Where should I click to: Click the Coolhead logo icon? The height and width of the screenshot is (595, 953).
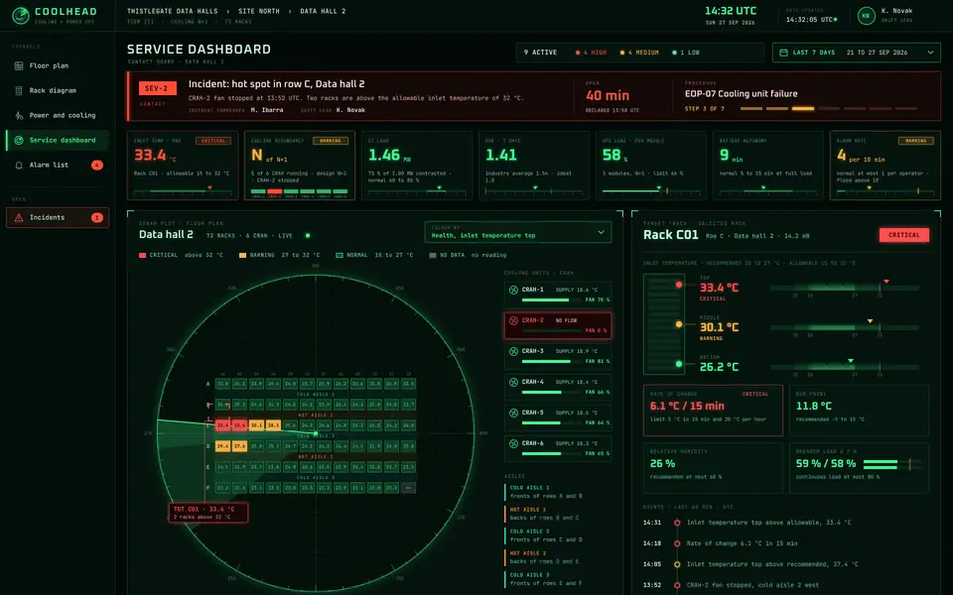[21, 15]
